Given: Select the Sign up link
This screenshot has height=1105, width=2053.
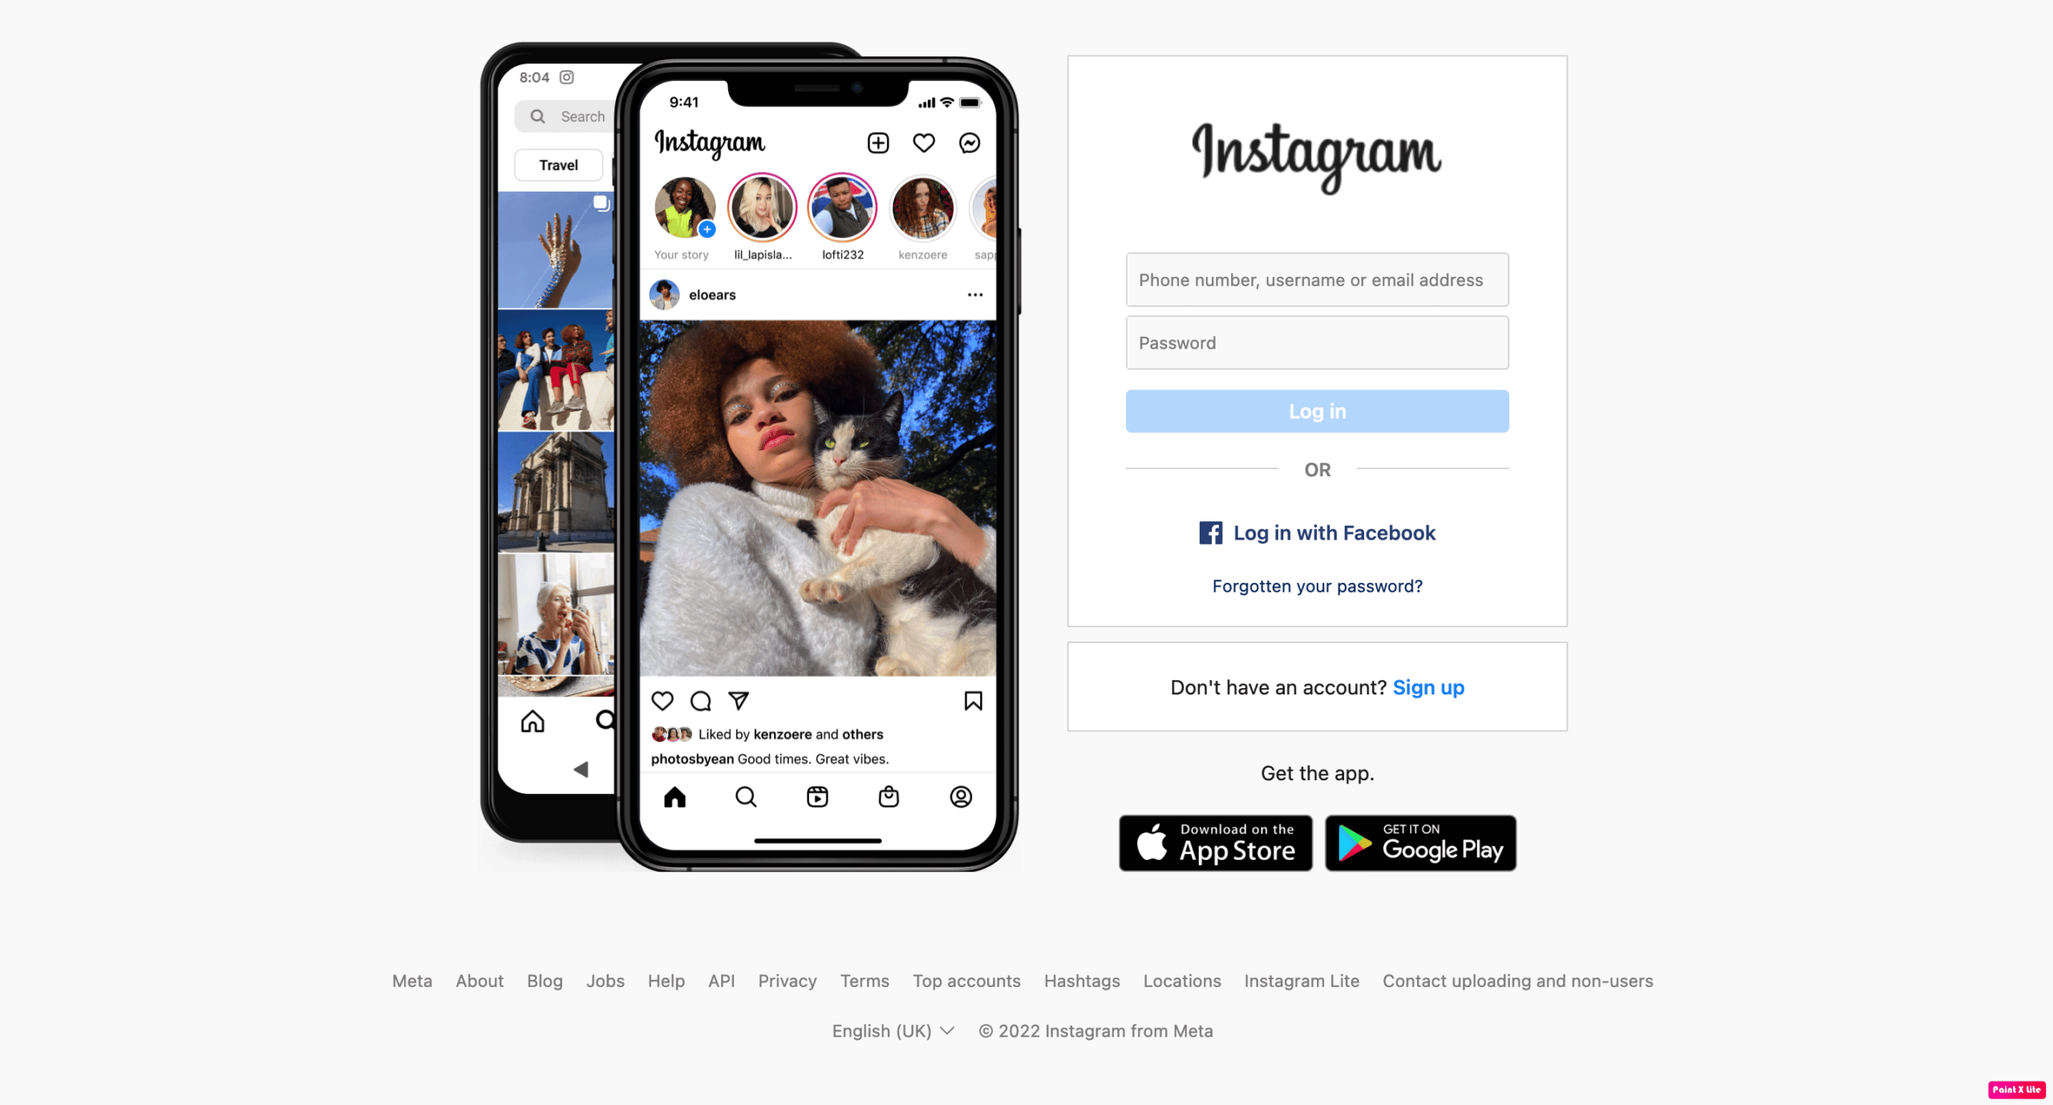Looking at the screenshot, I should (x=1427, y=686).
